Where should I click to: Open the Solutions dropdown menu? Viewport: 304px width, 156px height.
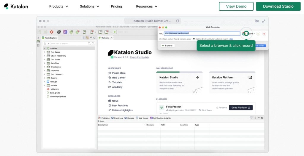coord(89,7)
